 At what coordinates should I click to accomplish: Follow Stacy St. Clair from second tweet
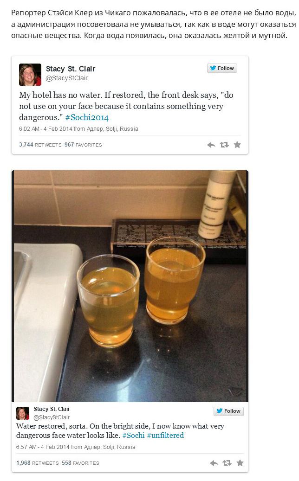(229, 411)
